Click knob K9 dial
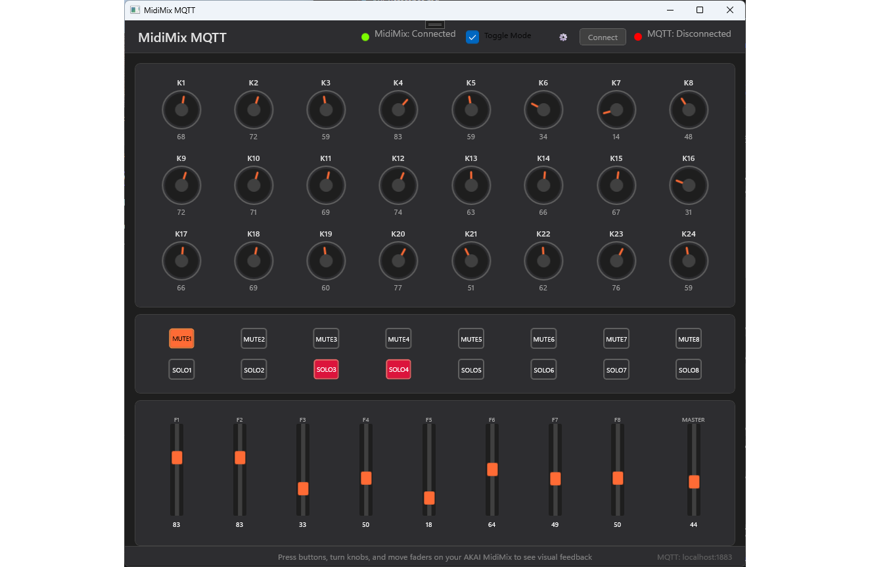870x567 pixels. [181, 185]
